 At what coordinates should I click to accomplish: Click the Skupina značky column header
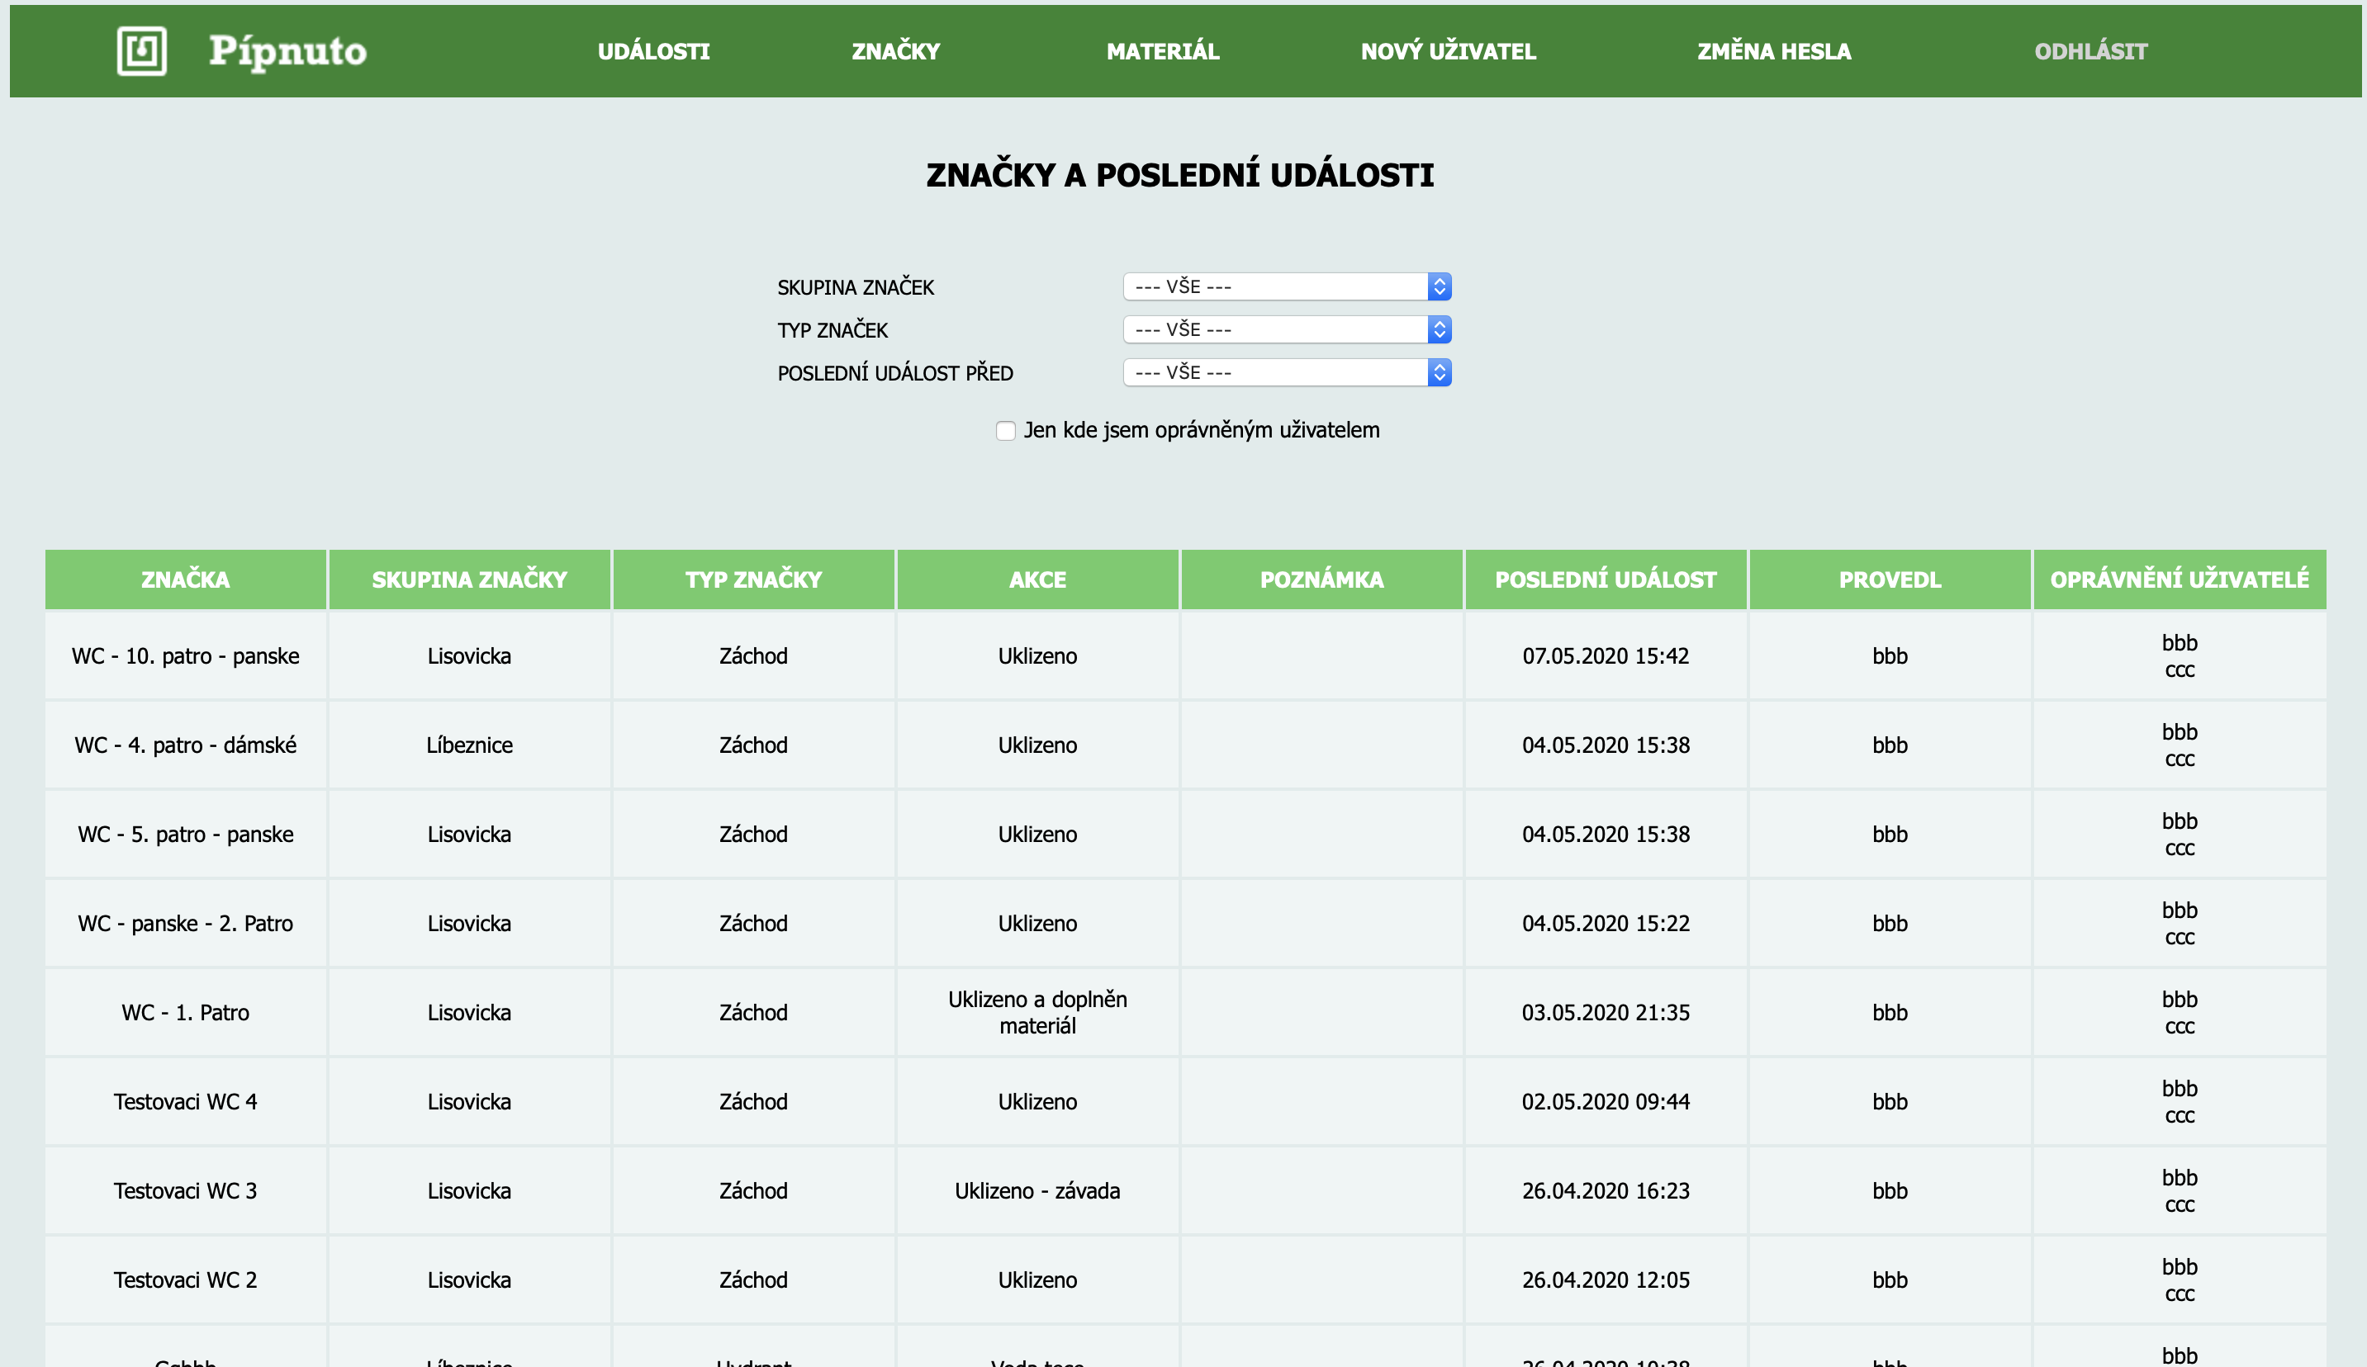[470, 579]
